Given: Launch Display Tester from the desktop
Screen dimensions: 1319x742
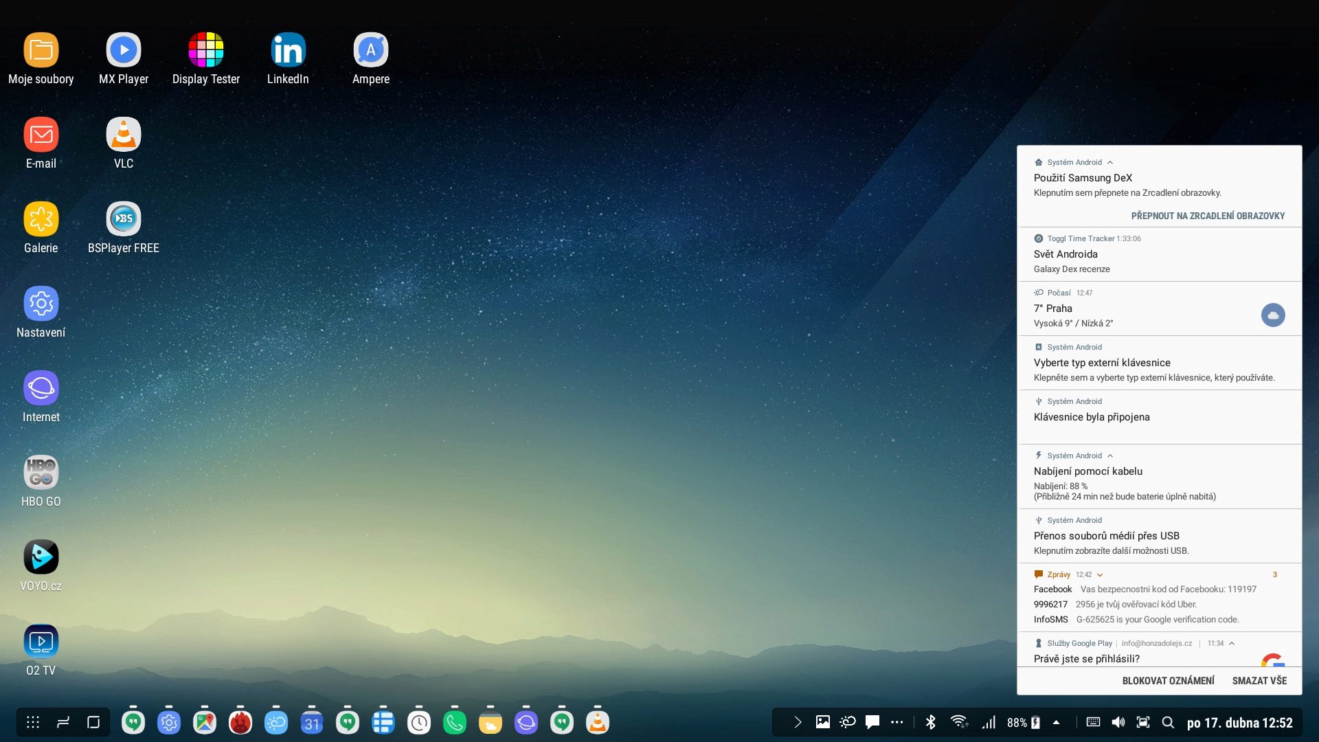Looking at the screenshot, I should click(206, 50).
